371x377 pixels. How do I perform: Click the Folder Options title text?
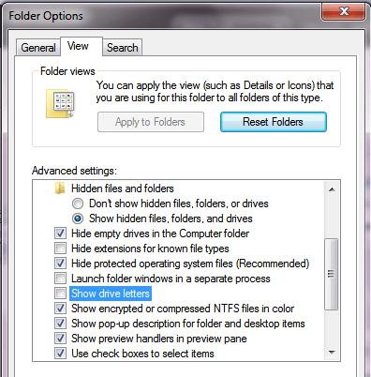point(46,16)
